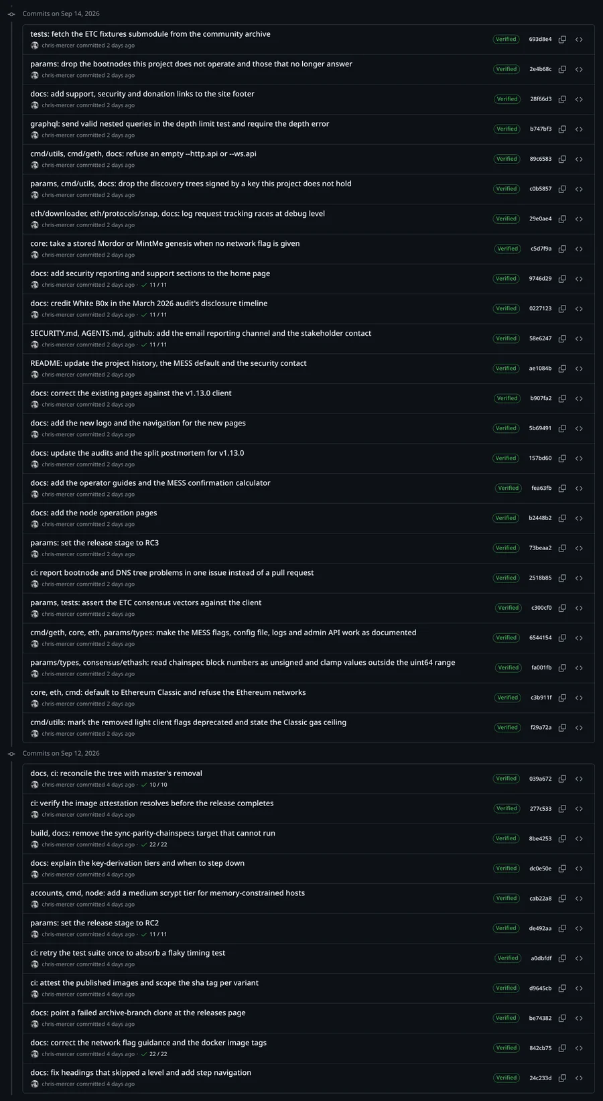
Task: Browse repository at commit 2e4b68c
Action: point(579,70)
